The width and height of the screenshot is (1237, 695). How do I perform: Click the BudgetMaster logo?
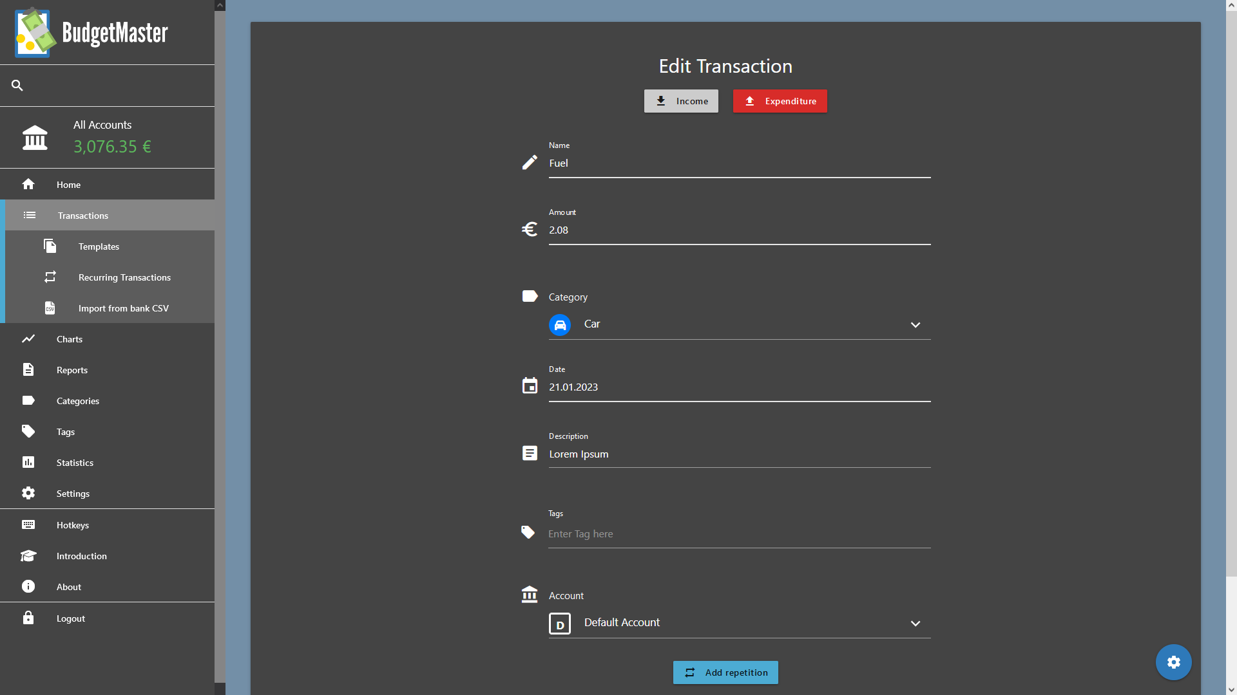[91, 32]
